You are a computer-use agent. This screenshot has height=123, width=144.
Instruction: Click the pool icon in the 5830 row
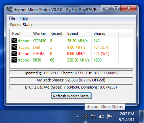click(14, 60)
